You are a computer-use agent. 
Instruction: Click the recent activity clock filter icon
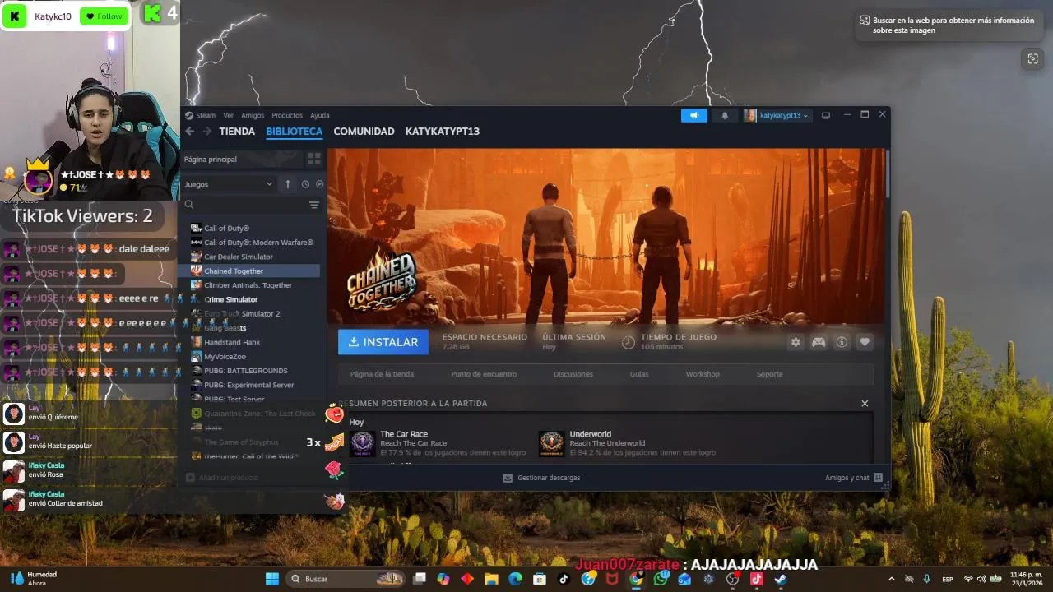[305, 184]
